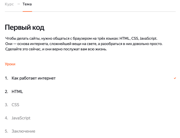Click the orange Уроки section label

tap(10, 64)
